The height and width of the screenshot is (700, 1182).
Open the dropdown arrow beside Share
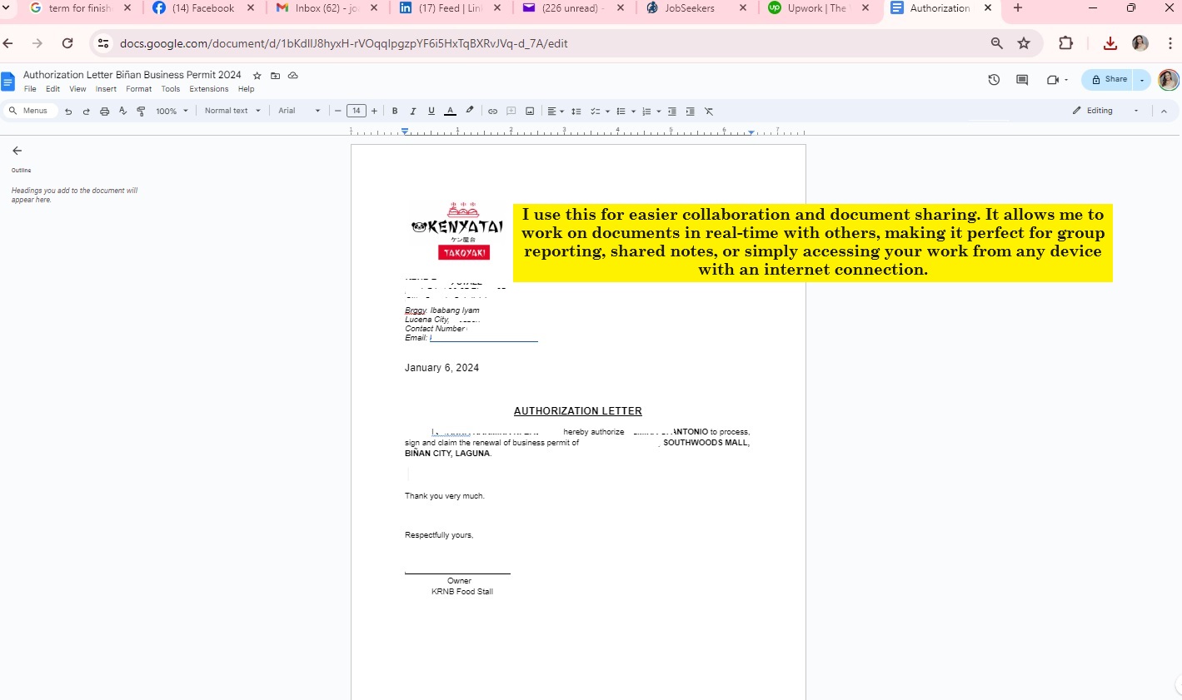click(x=1142, y=80)
